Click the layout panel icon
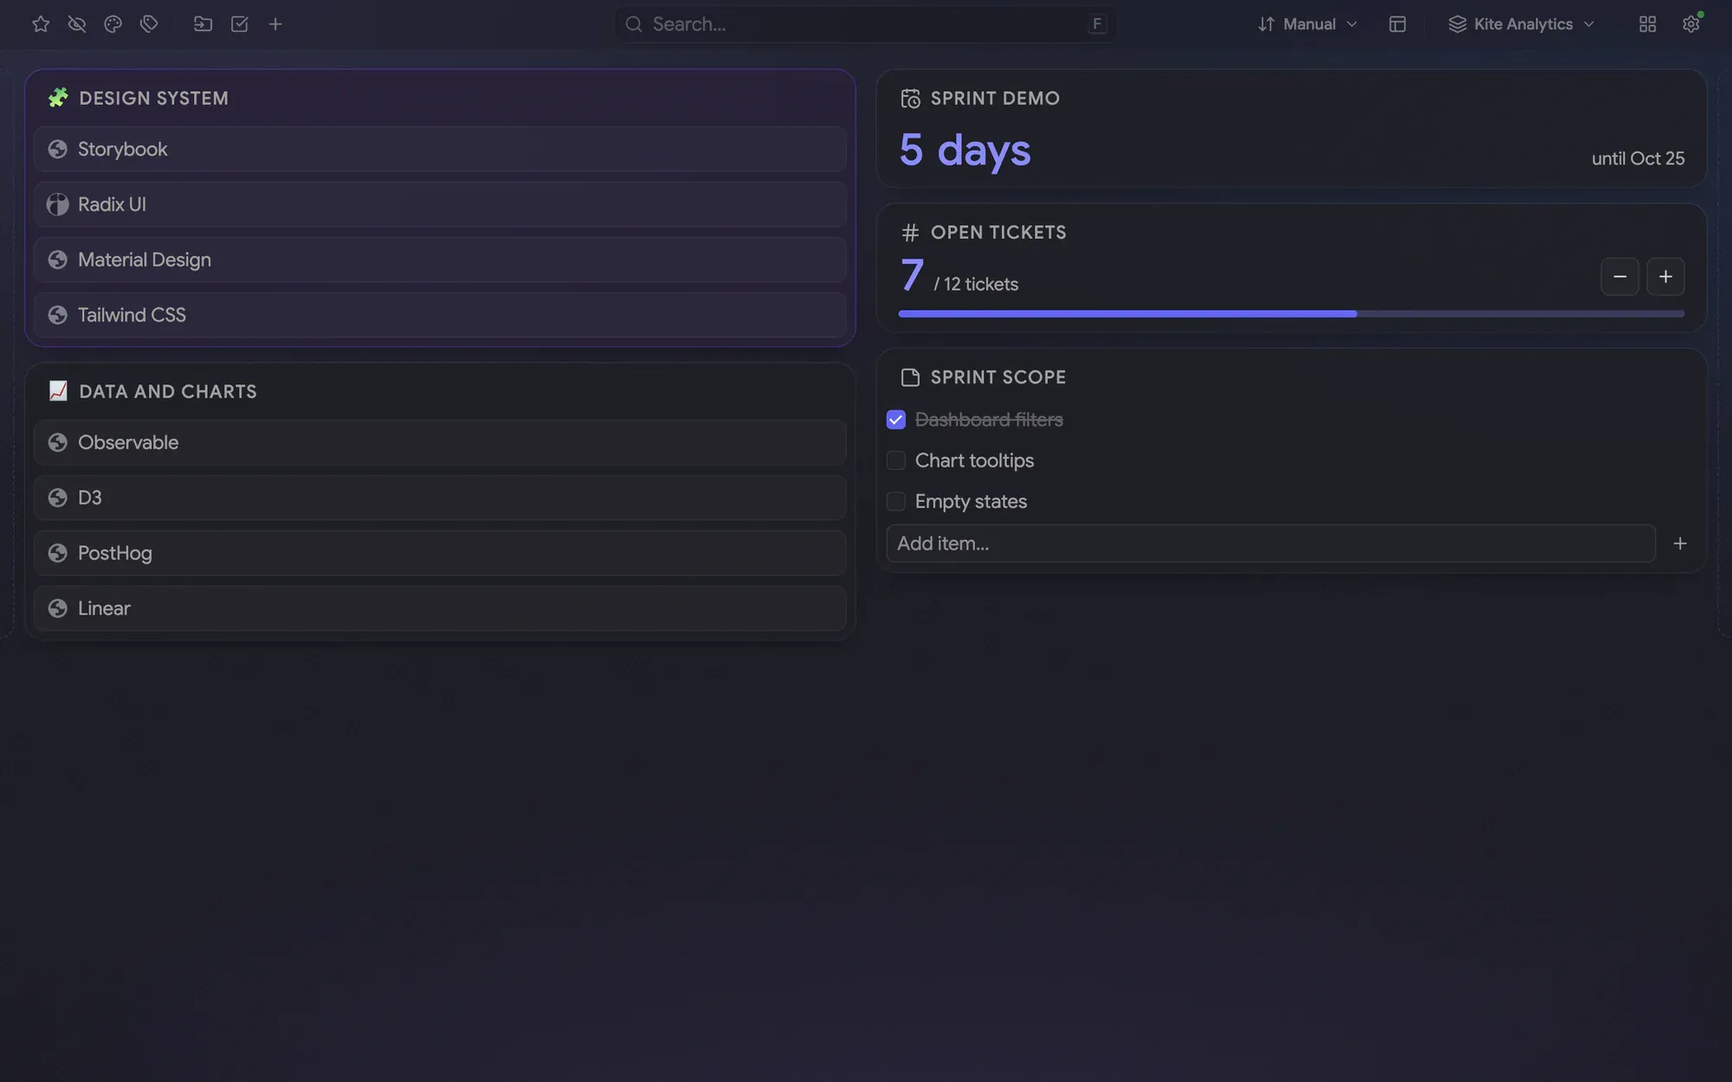The image size is (1732, 1082). 1397,24
